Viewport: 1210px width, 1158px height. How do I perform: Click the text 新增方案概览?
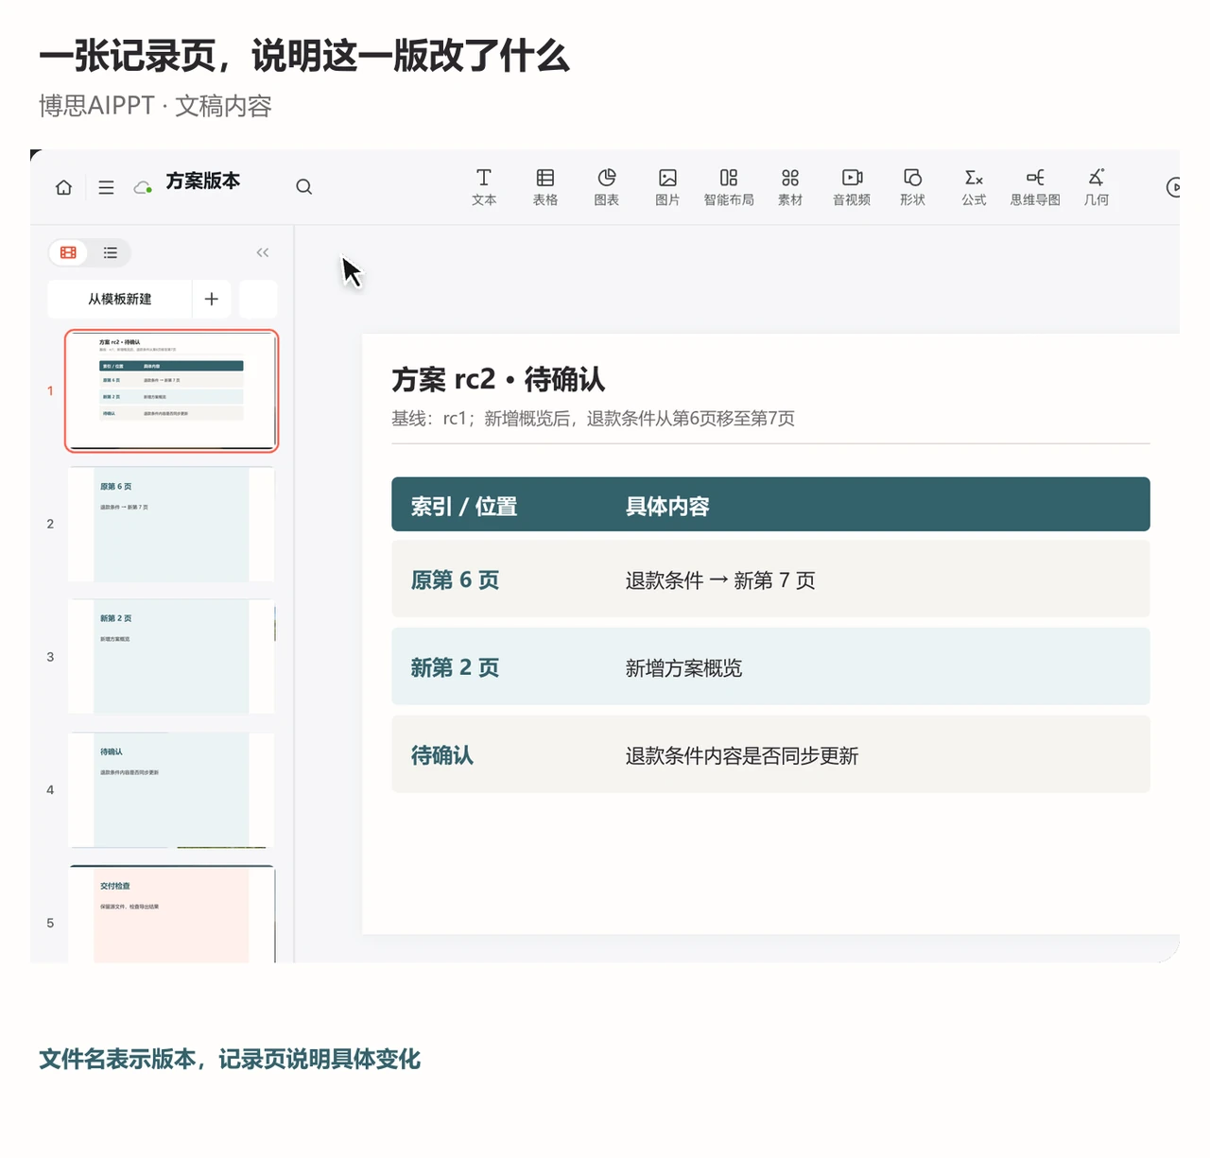(683, 668)
